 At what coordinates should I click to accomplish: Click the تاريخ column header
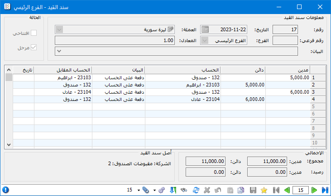[x=23, y=70]
